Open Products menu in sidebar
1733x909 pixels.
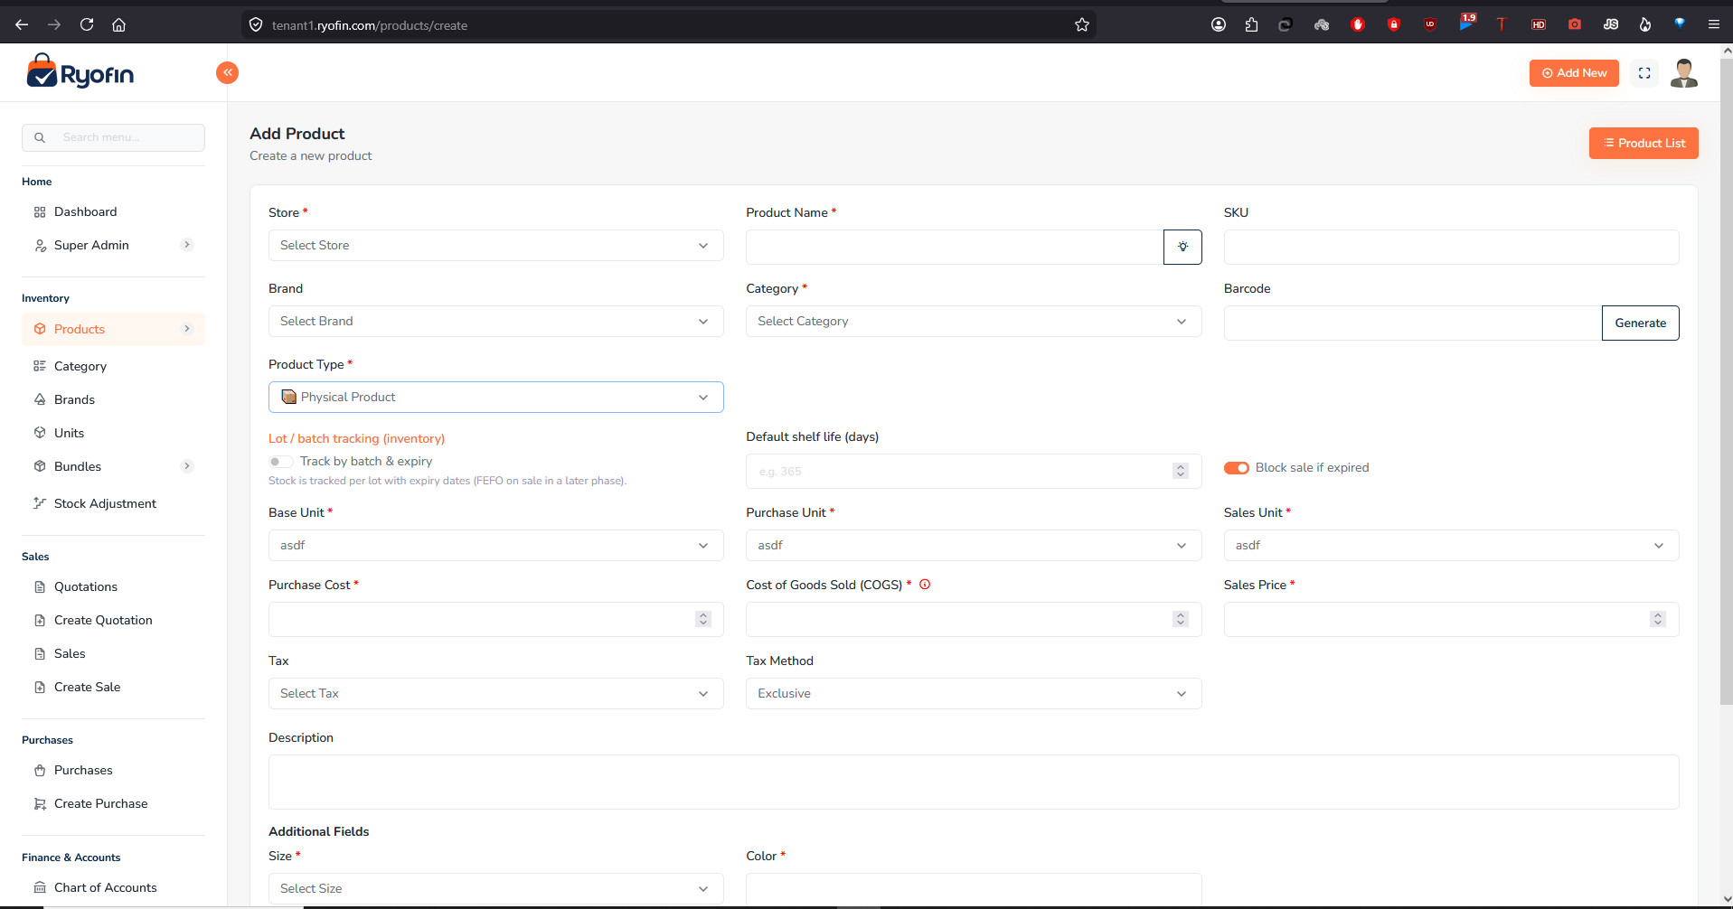point(113,329)
